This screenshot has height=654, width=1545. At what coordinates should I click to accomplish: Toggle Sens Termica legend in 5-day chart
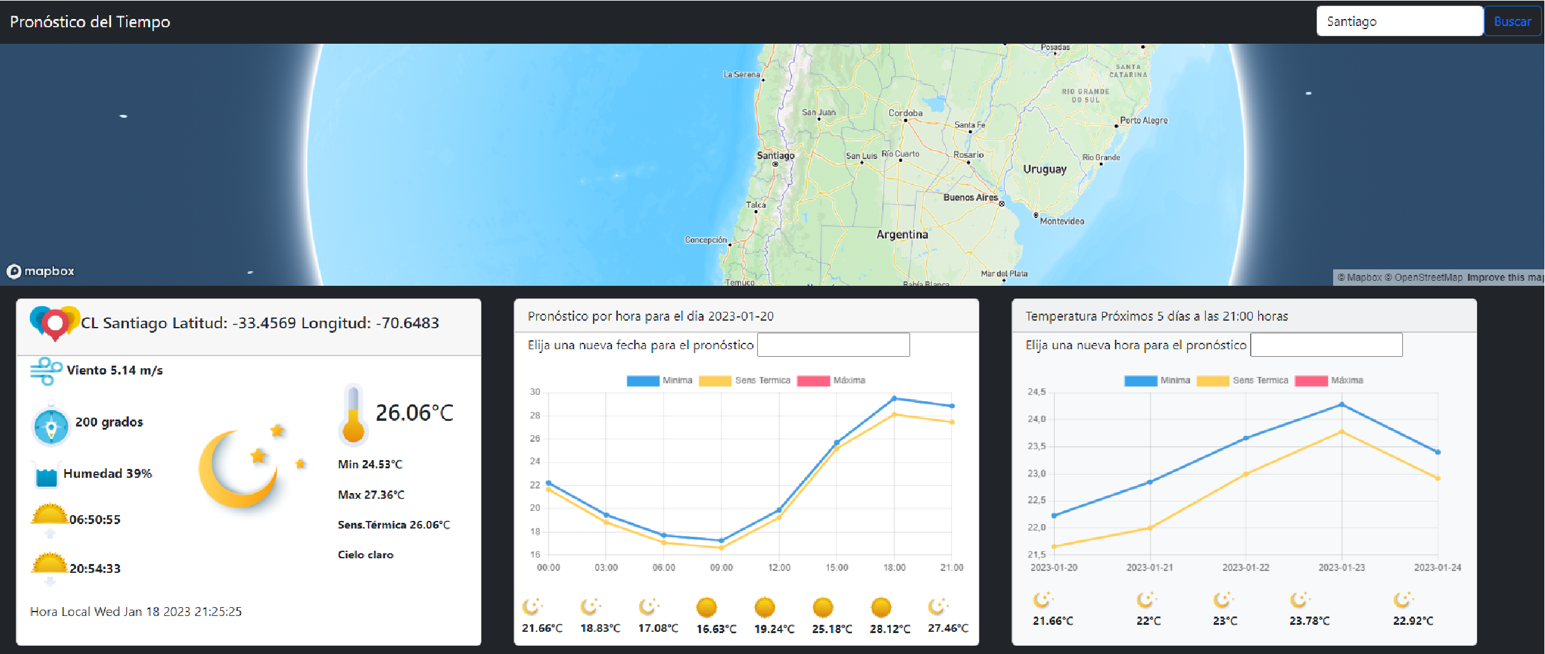tap(1243, 381)
